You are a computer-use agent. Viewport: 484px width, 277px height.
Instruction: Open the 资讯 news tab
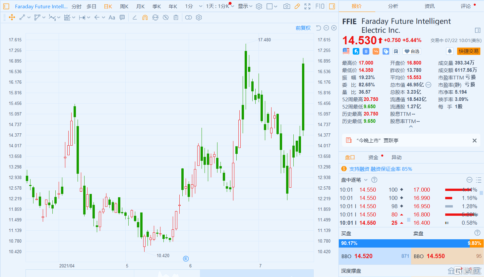point(430,6)
